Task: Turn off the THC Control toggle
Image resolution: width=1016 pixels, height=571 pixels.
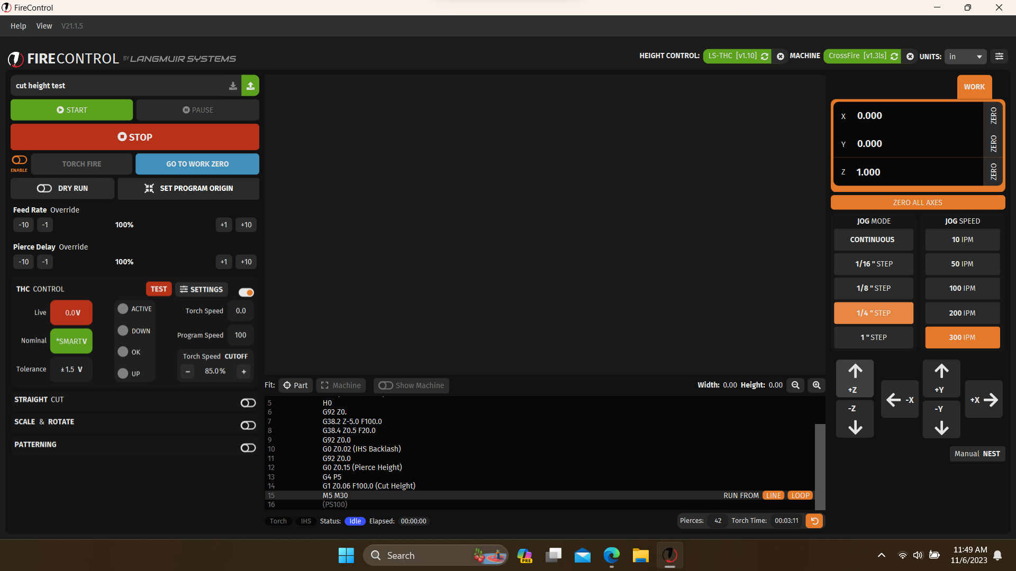Action: point(246,292)
